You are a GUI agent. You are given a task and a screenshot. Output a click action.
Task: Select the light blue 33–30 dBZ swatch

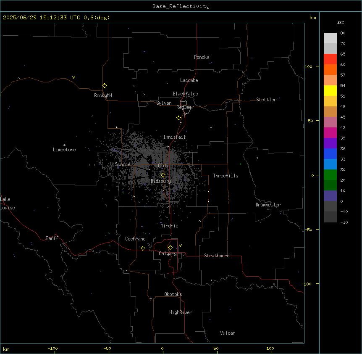point(330,164)
